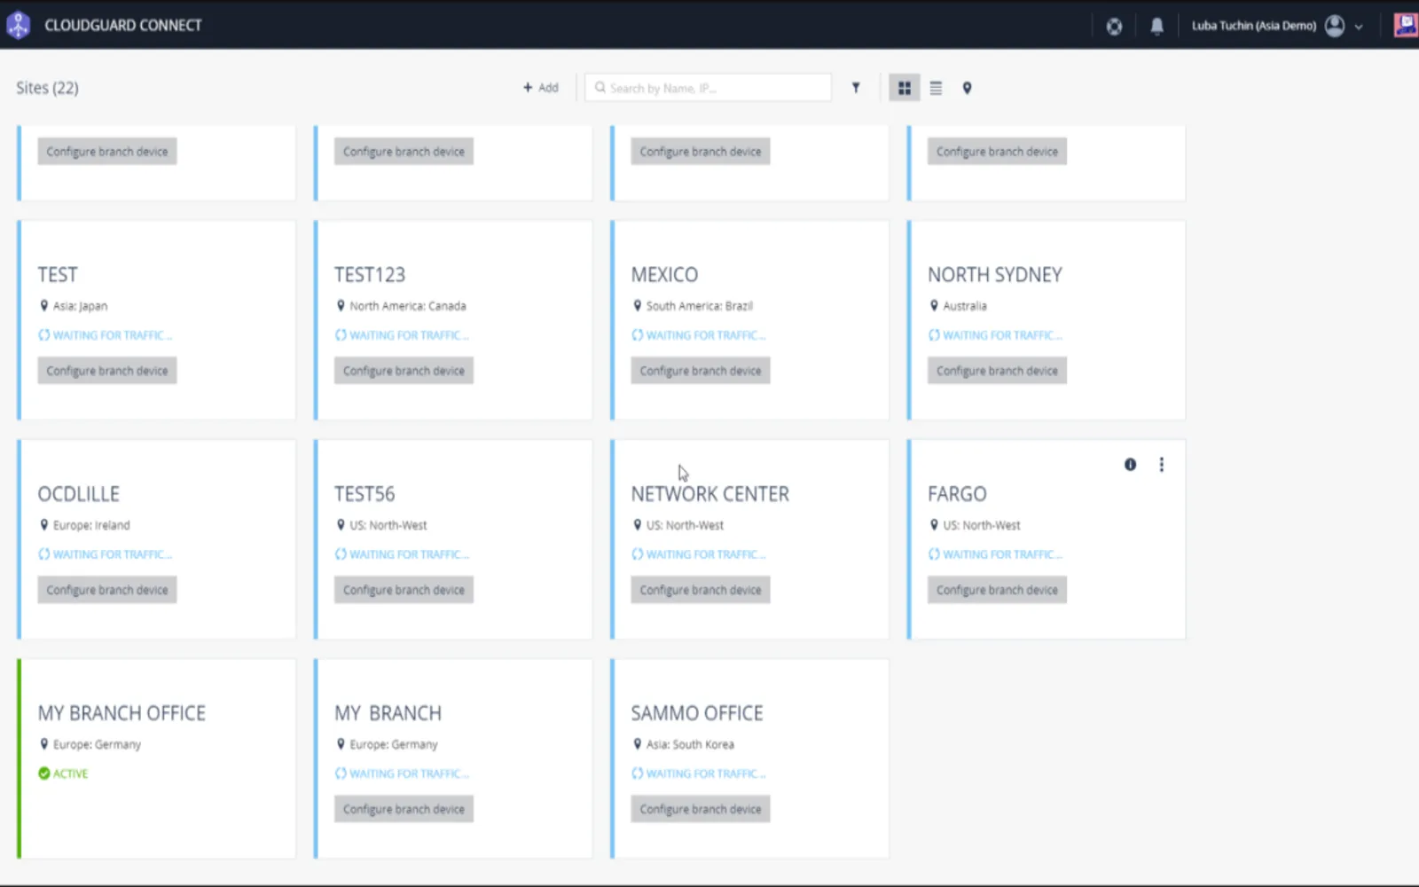Click the waiting spinner icon on TEST56 card
Image resolution: width=1419 pixels, height=887 pixels.
tap(341, 554)
